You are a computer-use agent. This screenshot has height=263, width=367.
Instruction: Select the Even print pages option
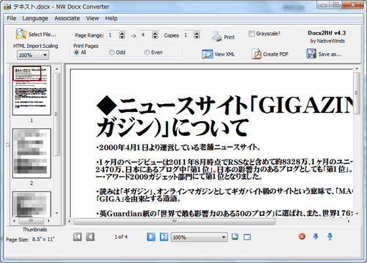click(x=147, y=52)
